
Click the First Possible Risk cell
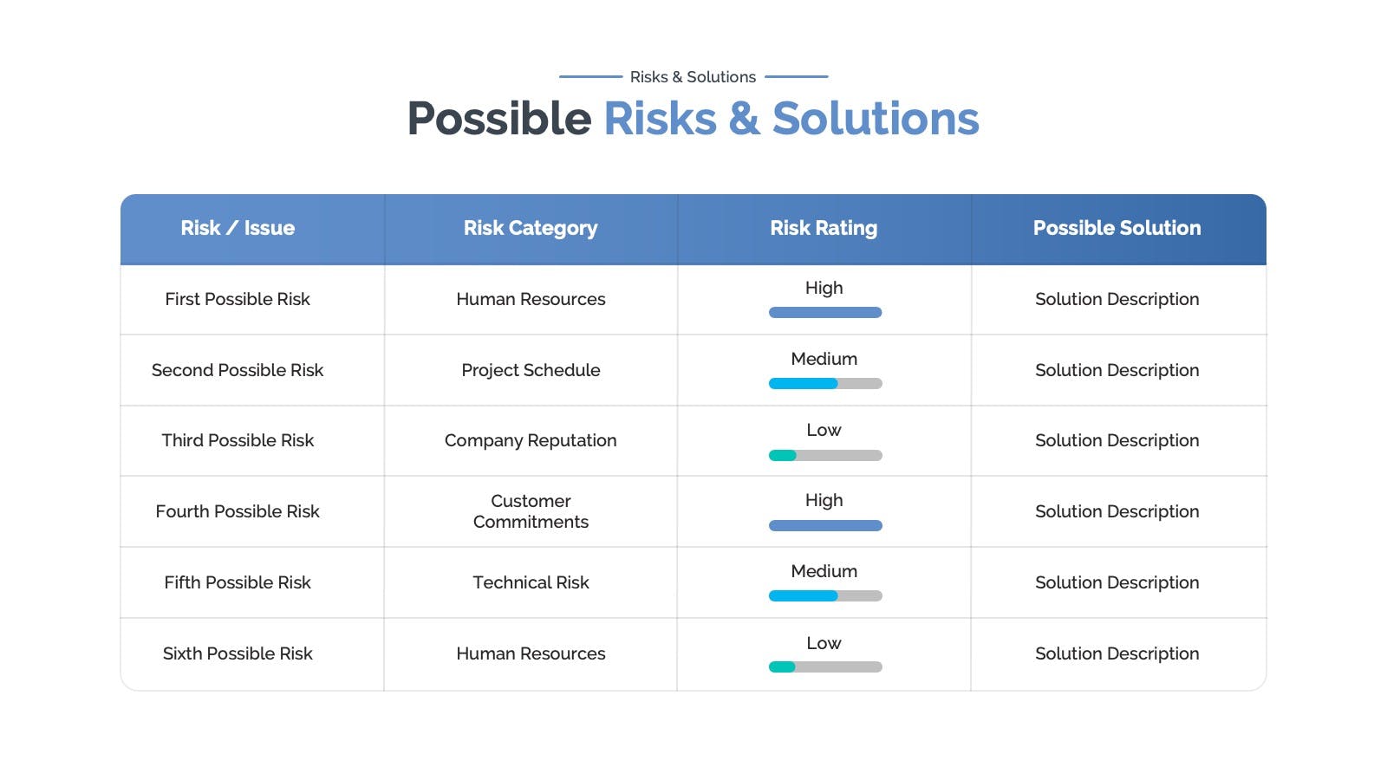coord(238,299)
